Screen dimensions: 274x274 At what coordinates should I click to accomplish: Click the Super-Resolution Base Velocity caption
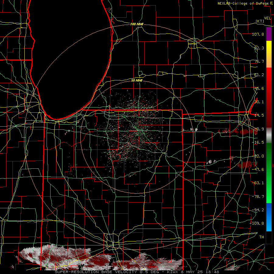(x=137, y=272)
